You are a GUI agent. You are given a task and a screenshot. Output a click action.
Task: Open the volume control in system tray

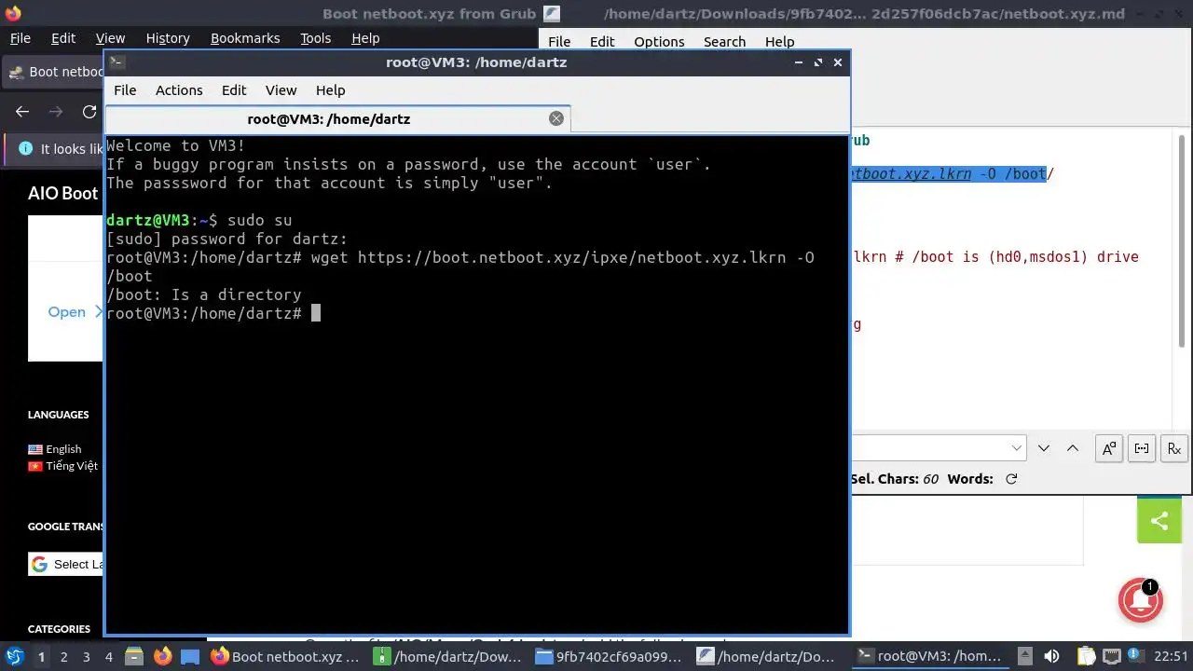click(1051, 657)
